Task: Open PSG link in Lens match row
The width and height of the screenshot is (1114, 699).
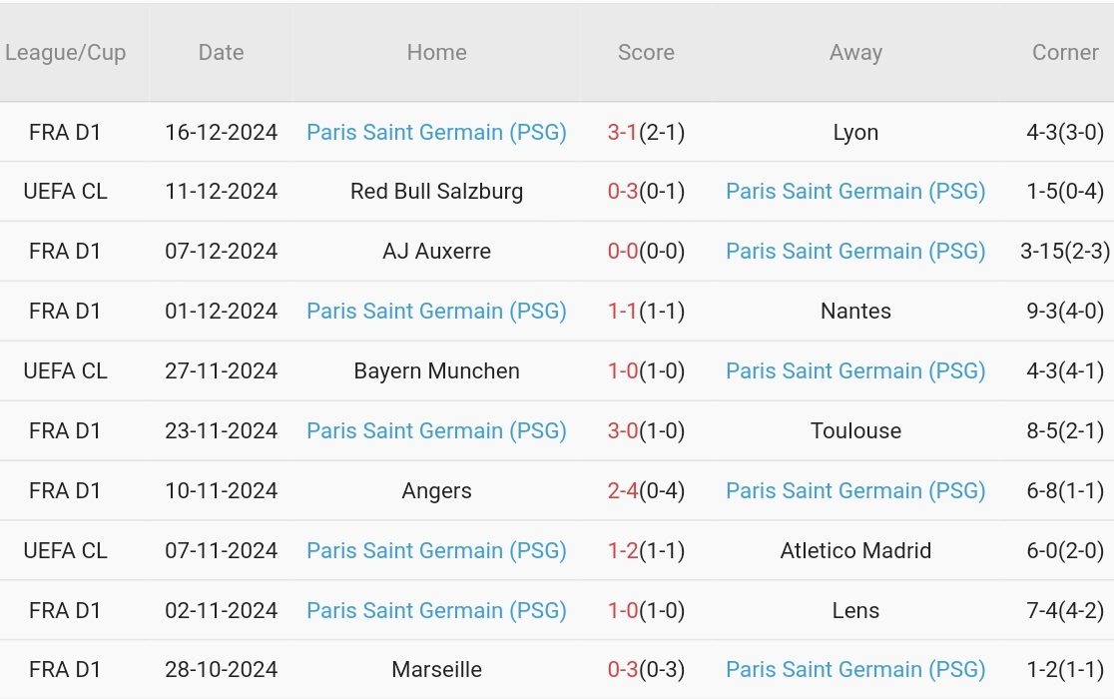Action: coord(436,610)
